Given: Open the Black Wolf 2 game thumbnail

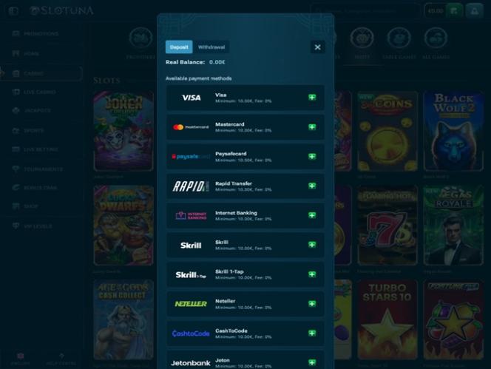Looking at the screenshot, I should [x=453, y=131].
